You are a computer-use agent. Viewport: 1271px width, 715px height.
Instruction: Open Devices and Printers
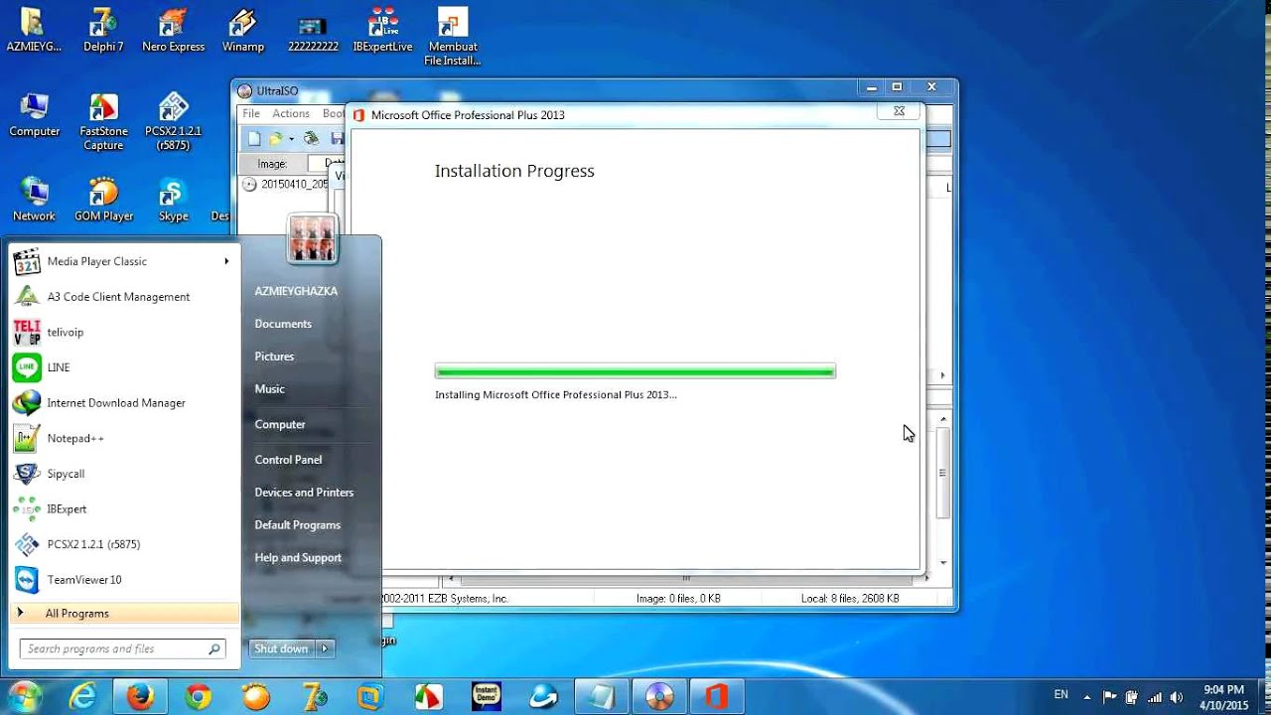pyautogui.click(x=304, y=493)
